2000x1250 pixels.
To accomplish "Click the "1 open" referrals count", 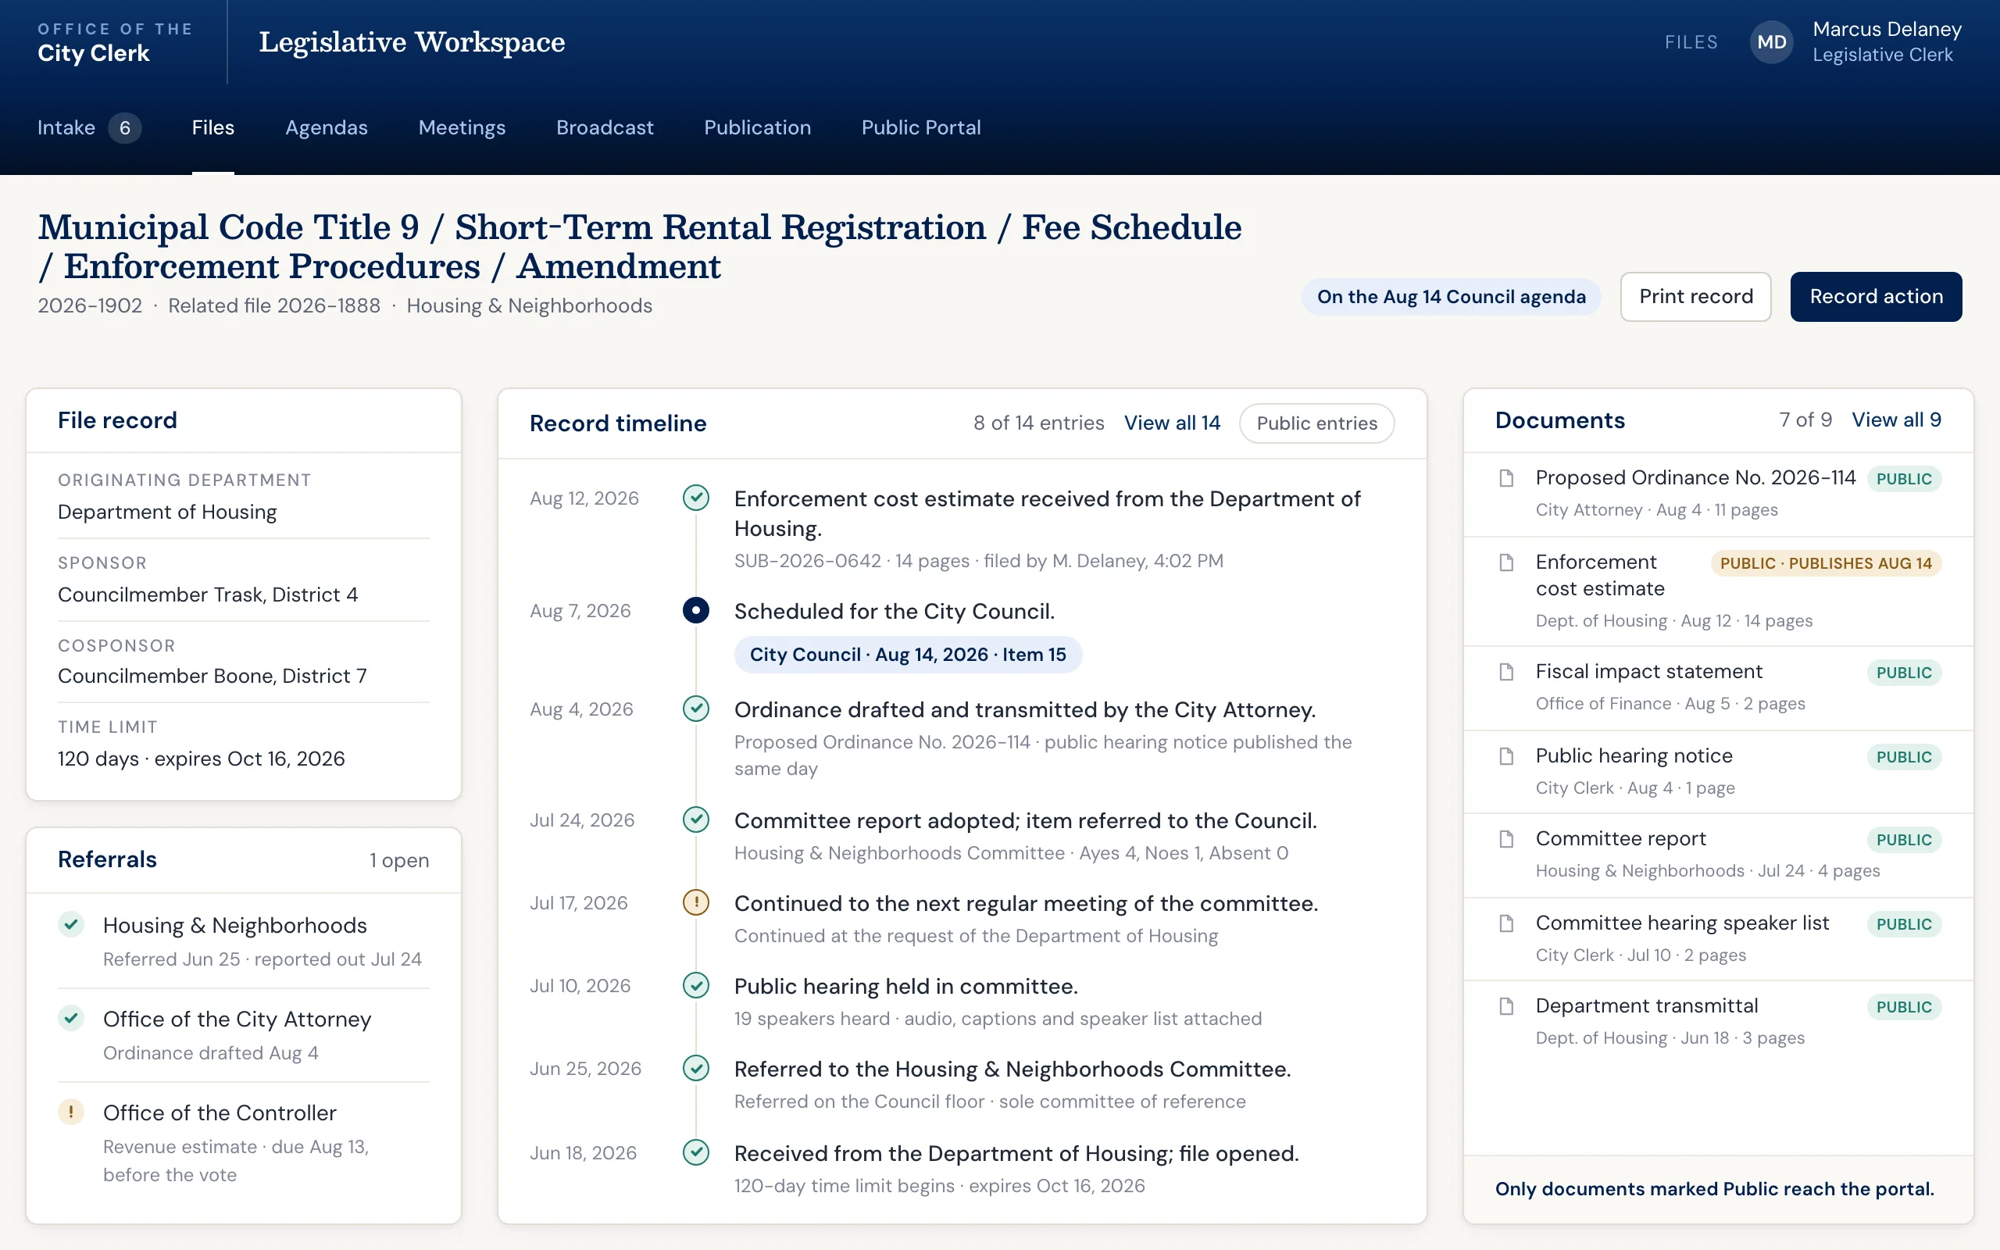I will 399,860.
